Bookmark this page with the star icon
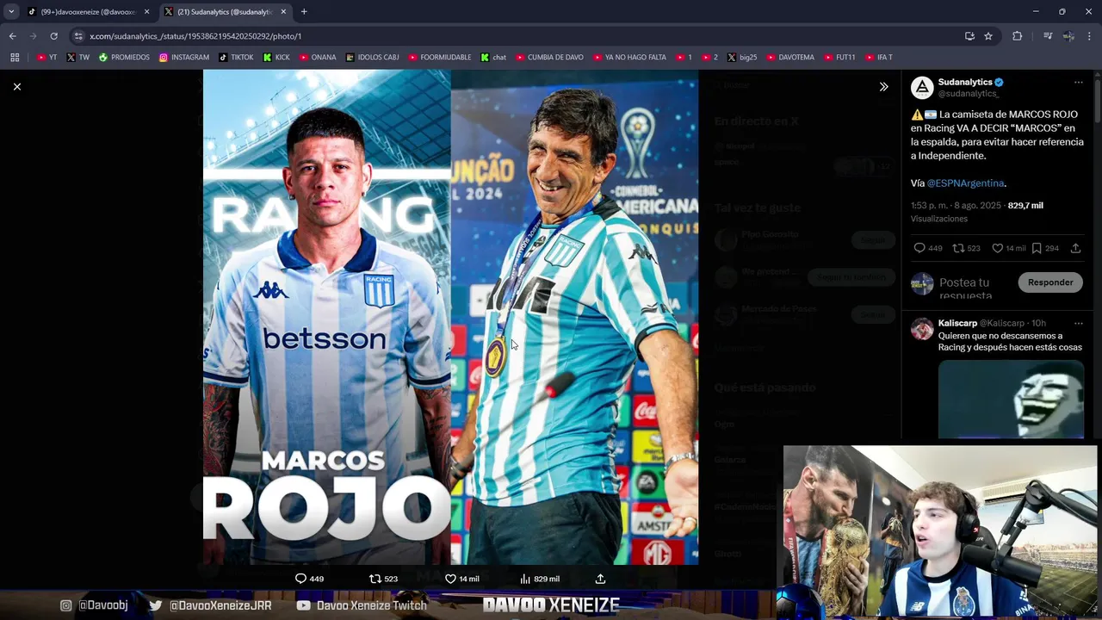 (988, 36)
